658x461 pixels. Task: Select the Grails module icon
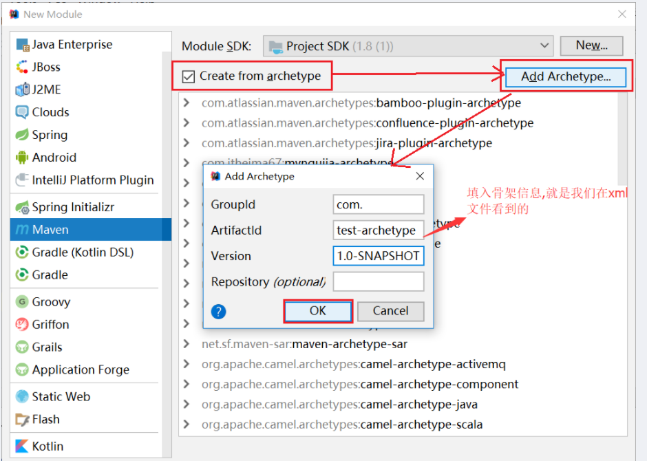(22, 347)
